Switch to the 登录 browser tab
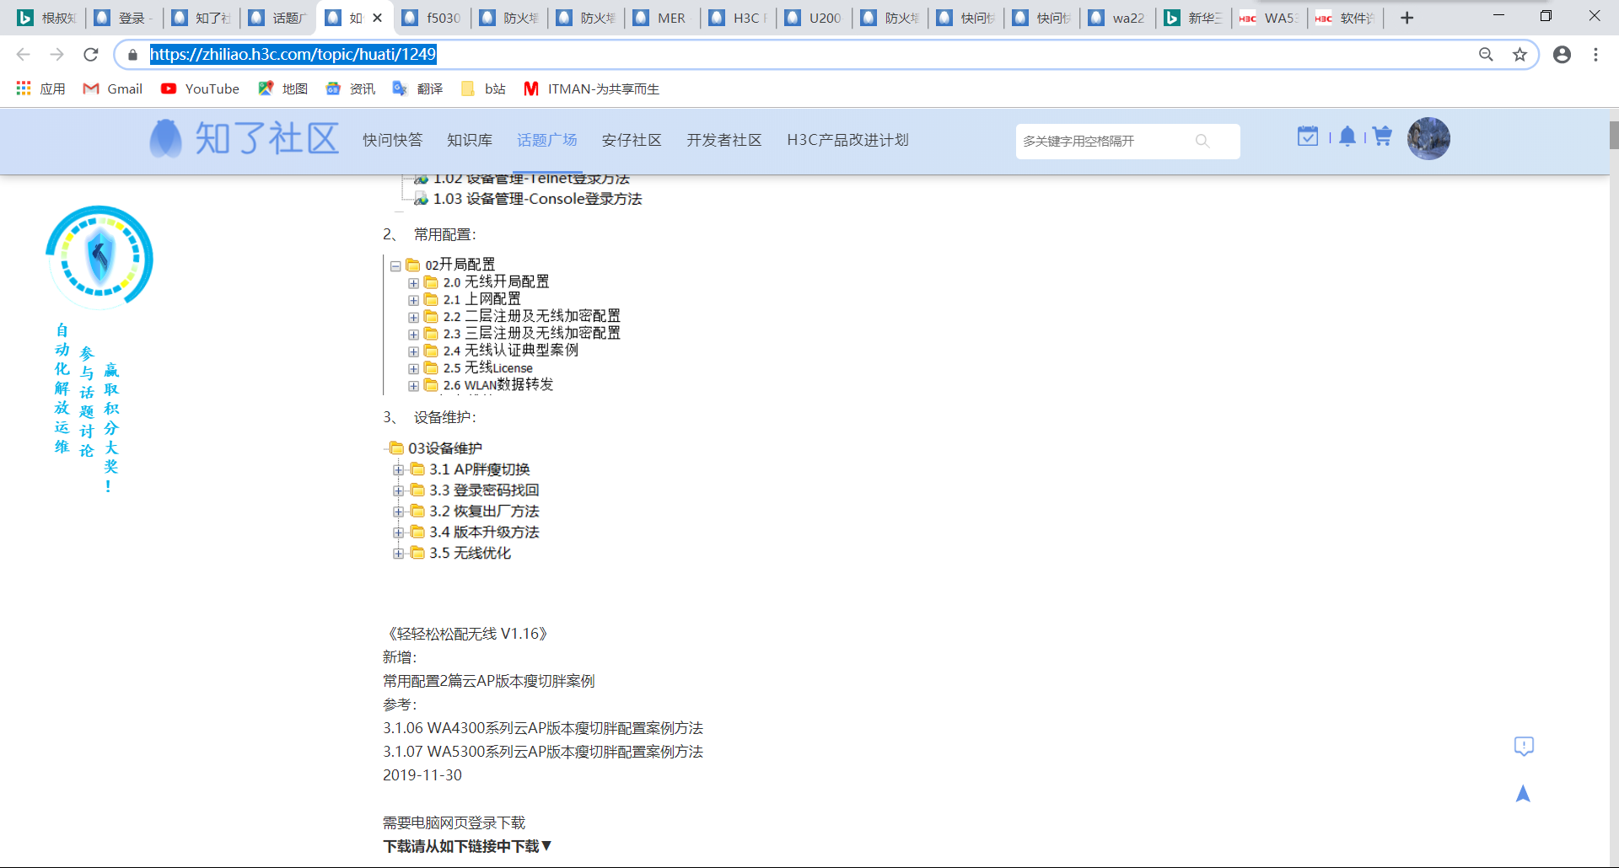The image size is (1619, 868). pyautogui.click(x=124, y=18)
